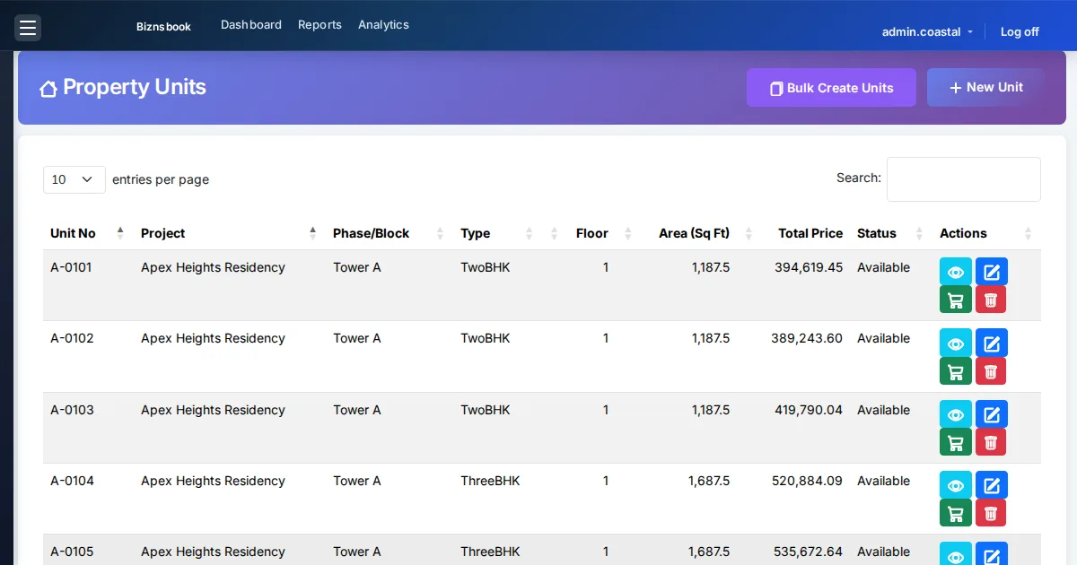View details for unit A-0104
This screenshot has width=1077, height=565.
[x=956, y=485]
